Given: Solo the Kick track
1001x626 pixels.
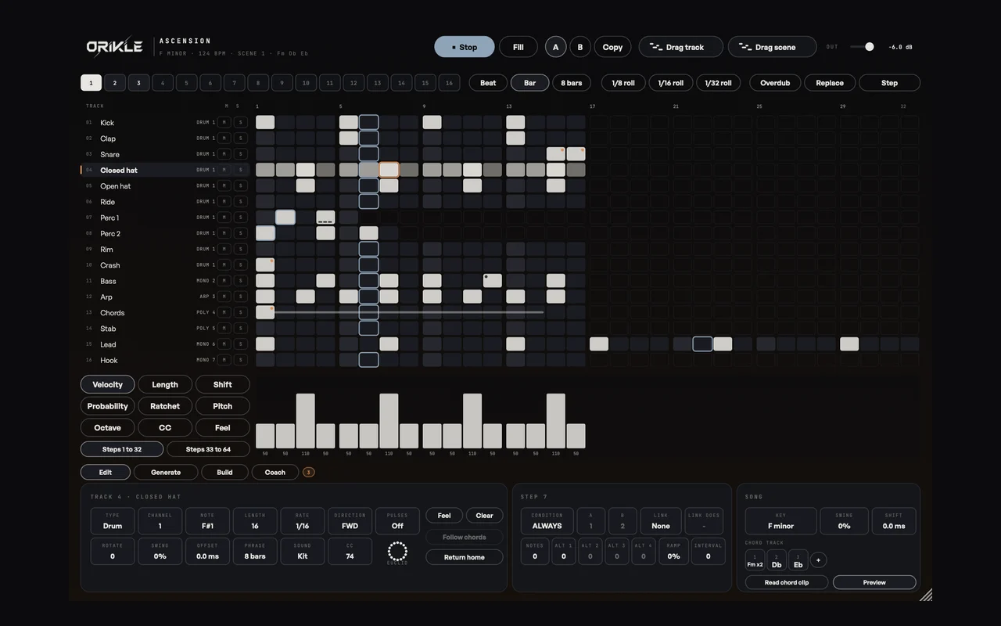Looking at the screenshot, I should pyautogui.click(x=240, y=122).
